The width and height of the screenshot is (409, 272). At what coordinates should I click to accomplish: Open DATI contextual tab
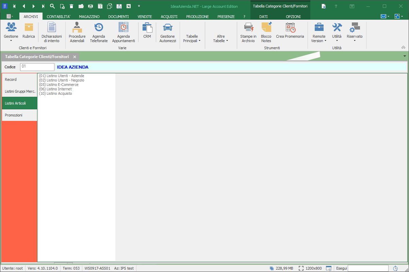(263, 16)
